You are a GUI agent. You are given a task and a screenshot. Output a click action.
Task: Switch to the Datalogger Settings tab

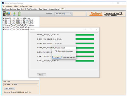(9, 9)
